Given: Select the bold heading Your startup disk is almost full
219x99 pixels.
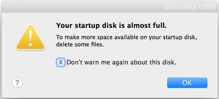Looking at the screenshot, I should pos(111,26).
